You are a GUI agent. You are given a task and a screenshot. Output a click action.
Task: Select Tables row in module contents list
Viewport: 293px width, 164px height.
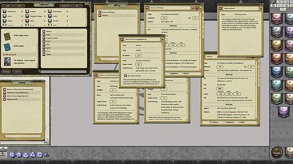point(64,55)
